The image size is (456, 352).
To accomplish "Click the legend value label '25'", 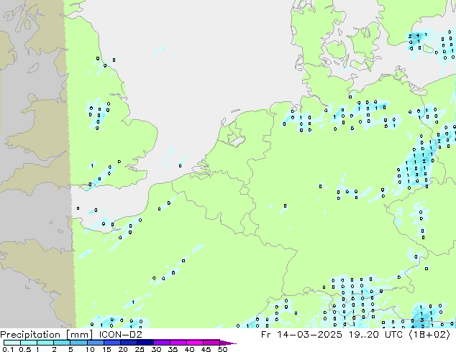I will [140, 349].
